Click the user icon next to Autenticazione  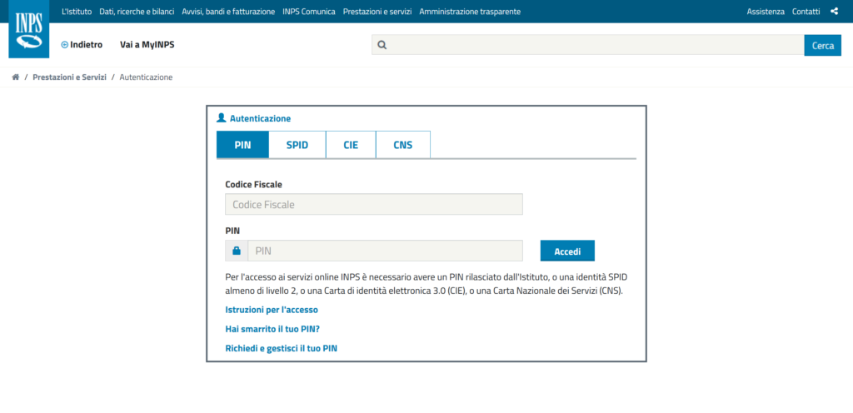coord(221,118)
